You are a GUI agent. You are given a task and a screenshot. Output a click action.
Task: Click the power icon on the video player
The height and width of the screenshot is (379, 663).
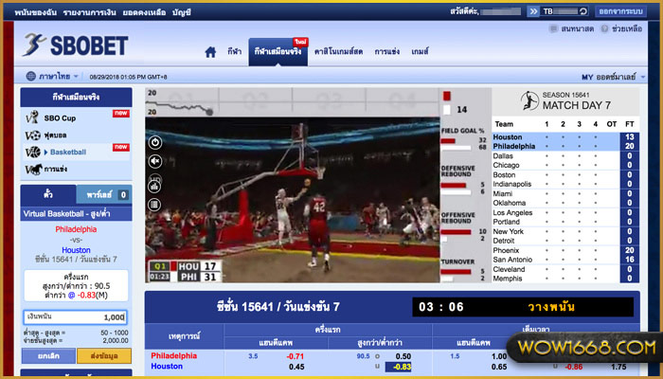(155, 142)
